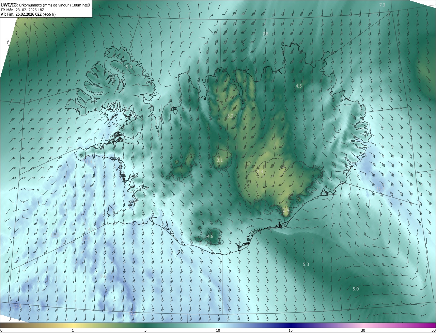The height and width of the screenshot is (333, 436).
Task: Select the 'IT: Mán. 23. 02. 2026 18Z' line
Action: click(x=22, y=10)
